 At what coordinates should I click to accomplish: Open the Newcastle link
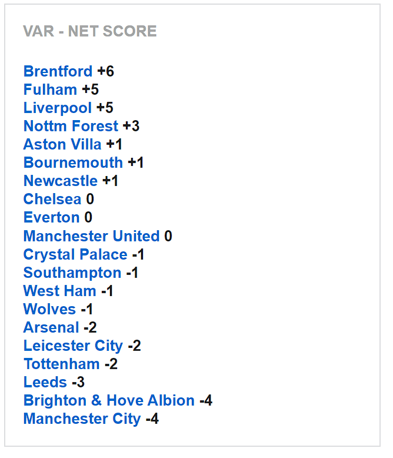[x=61, y=181]
